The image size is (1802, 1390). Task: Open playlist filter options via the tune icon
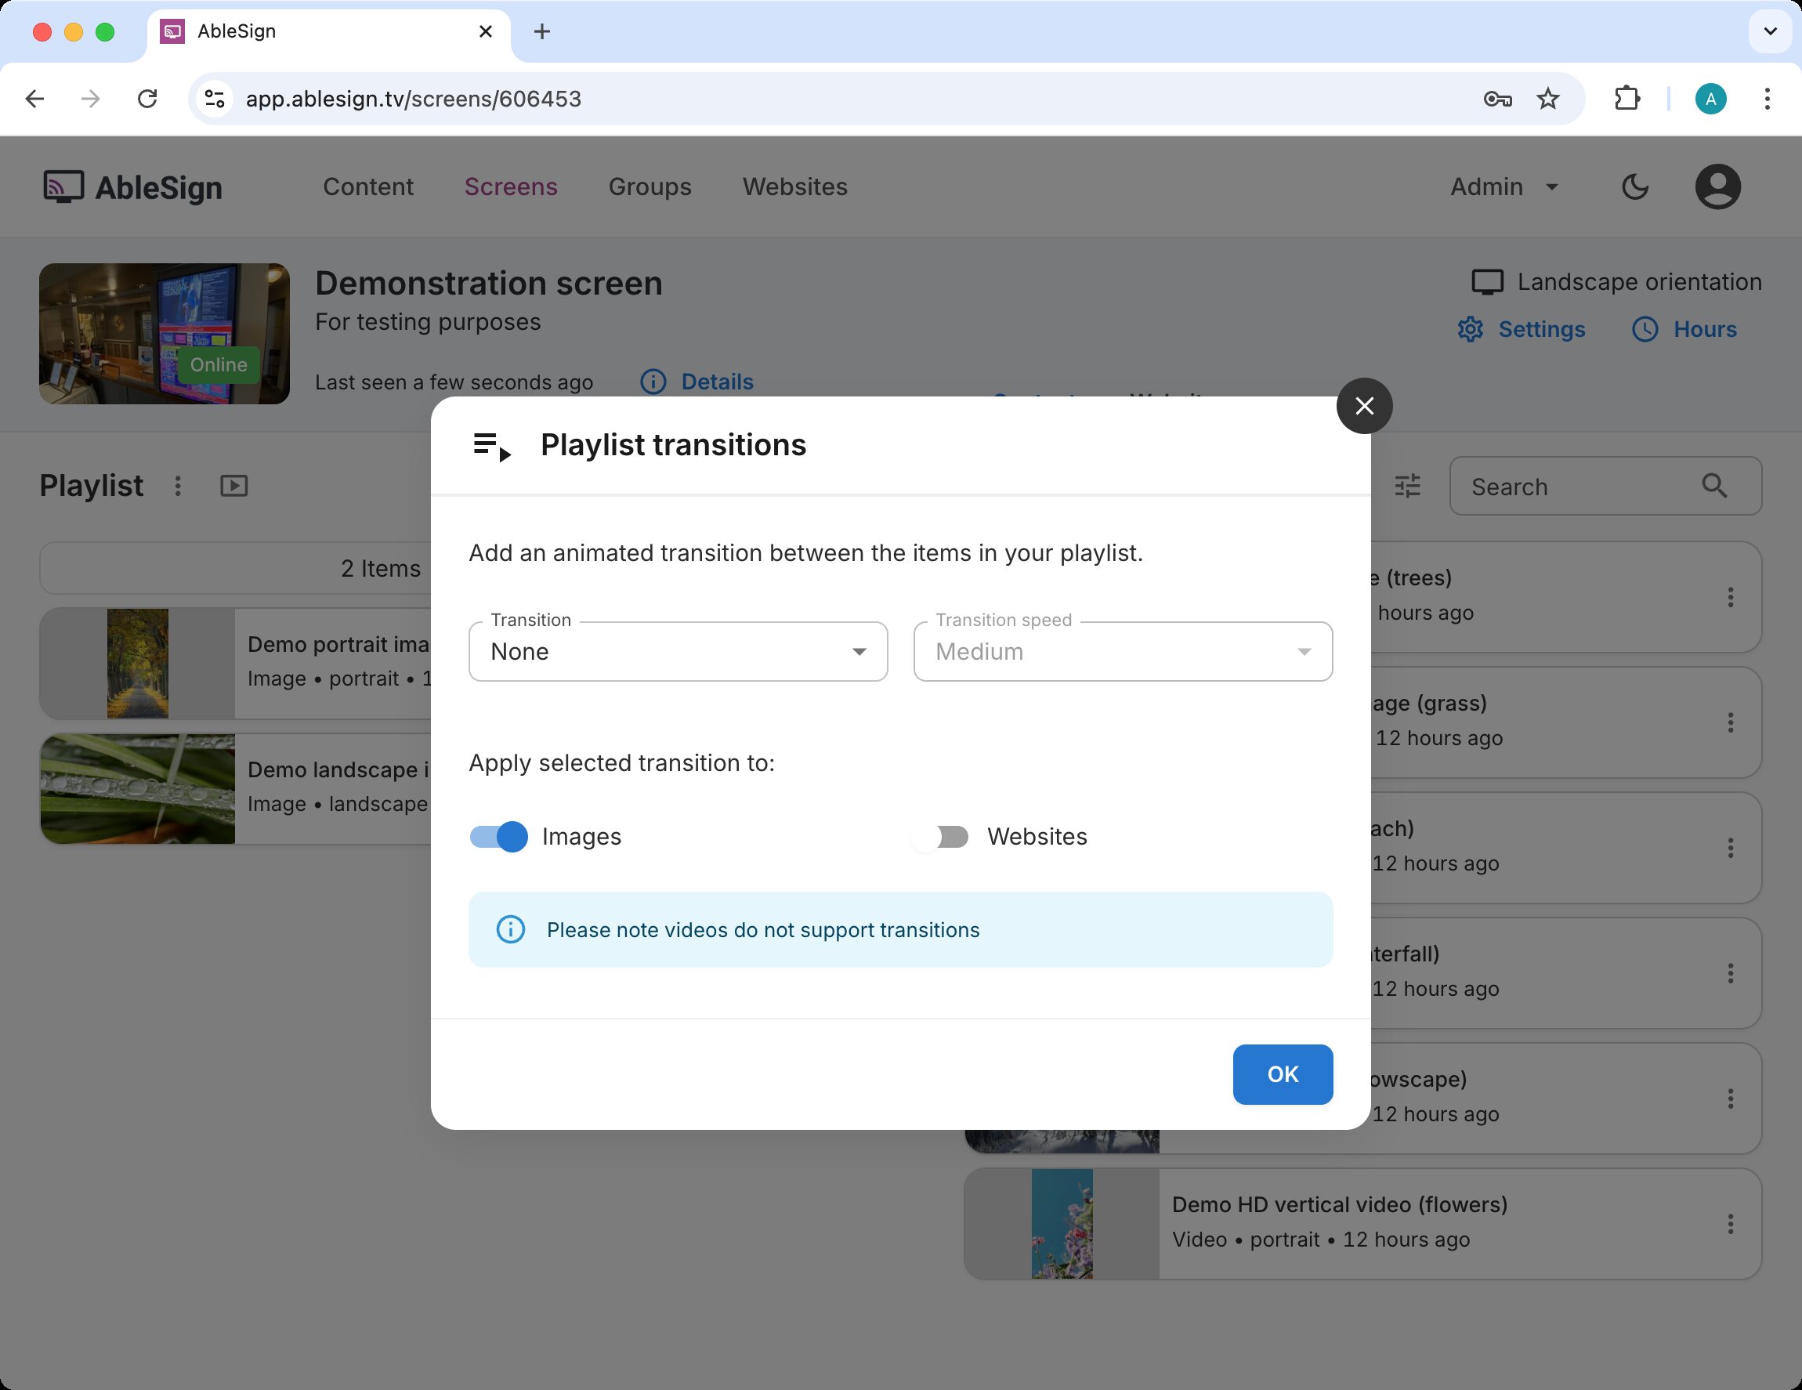[x=1407, y=486]
